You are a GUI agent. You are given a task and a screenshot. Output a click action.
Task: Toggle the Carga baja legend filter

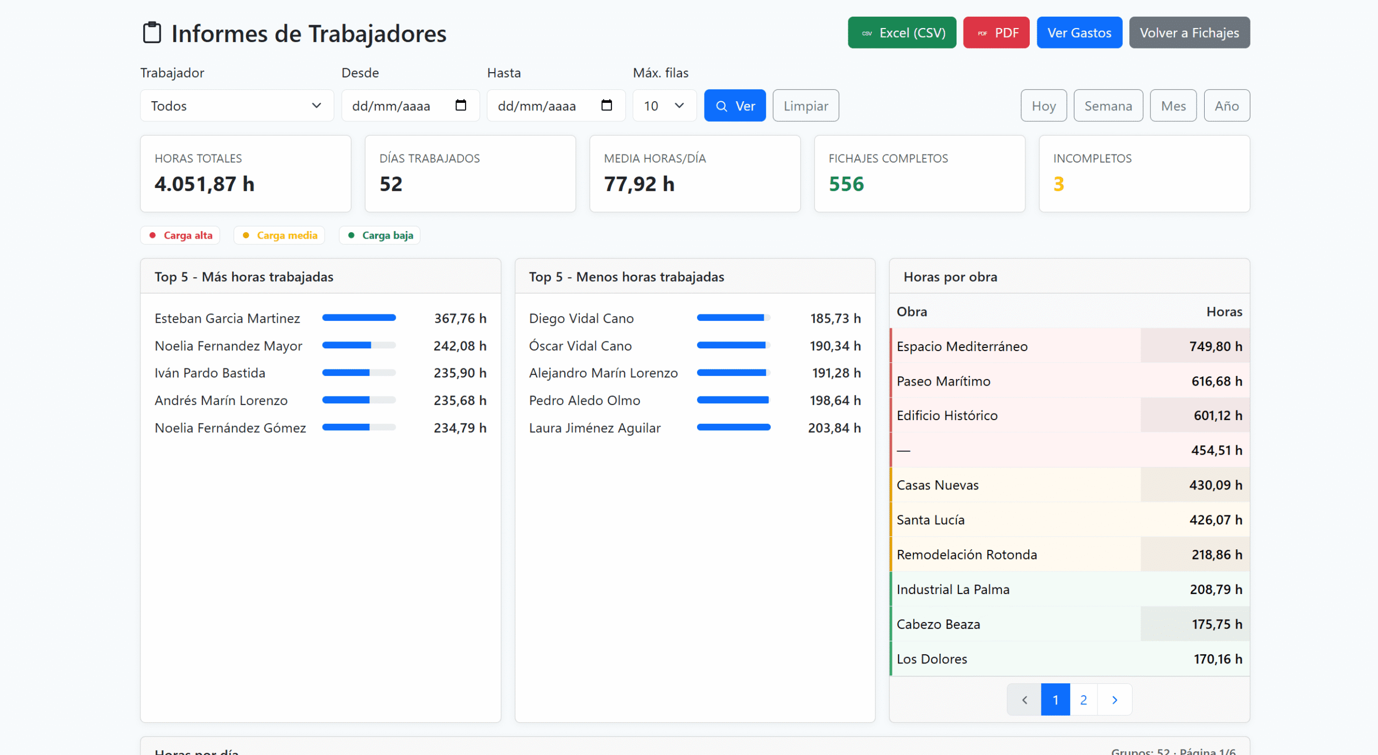[x=379, y=235]
